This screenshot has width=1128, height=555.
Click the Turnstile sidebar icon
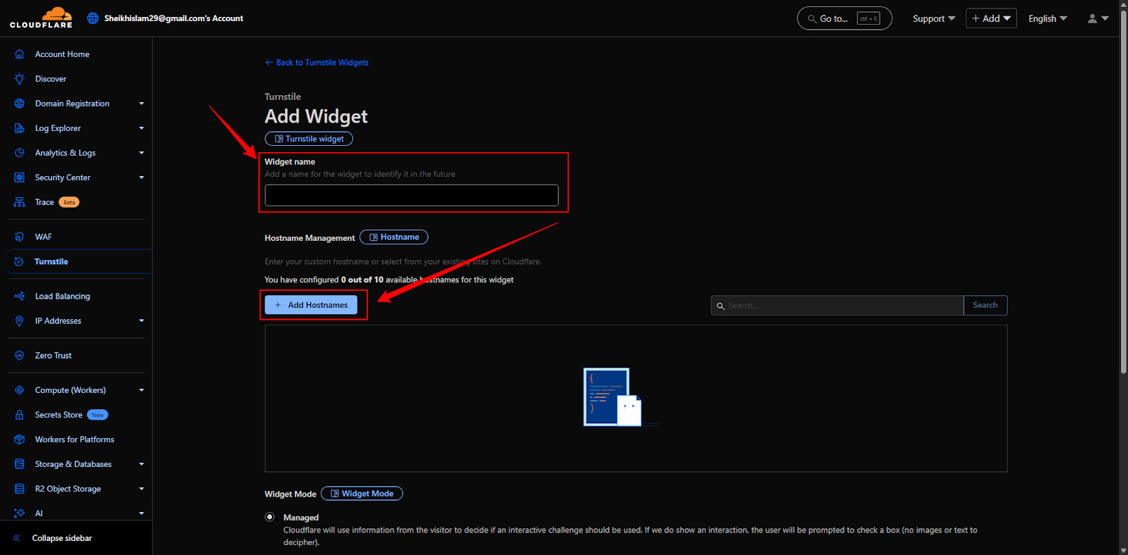pyautogui.click(x=19, y=261)
